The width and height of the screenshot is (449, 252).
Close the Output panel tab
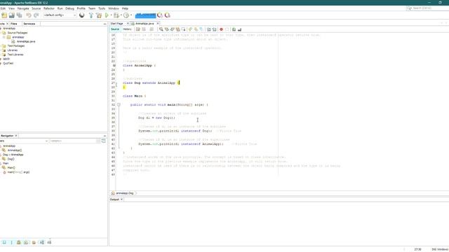click(121, 199)
